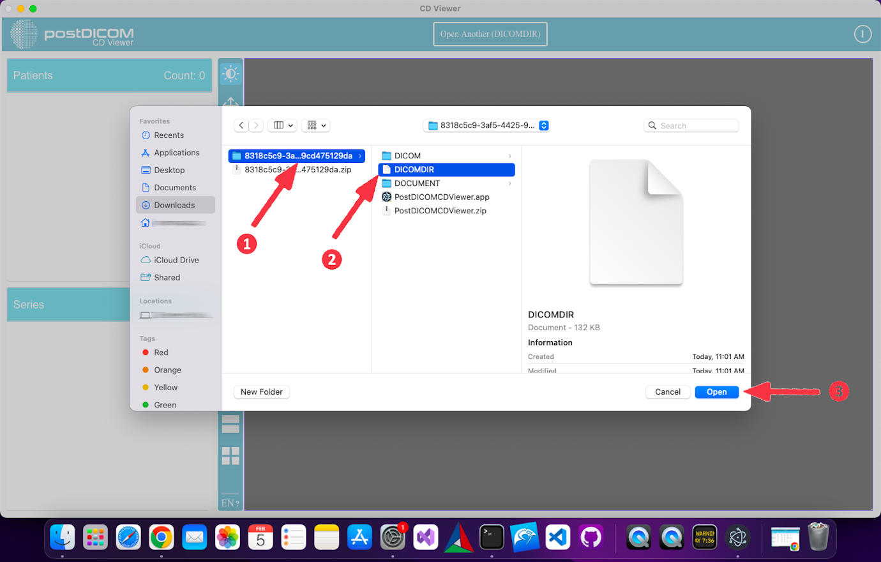Screen dimensions: 881x562
Task: Expand the DICOM folder chevron
Action: (x=509, y=155)
